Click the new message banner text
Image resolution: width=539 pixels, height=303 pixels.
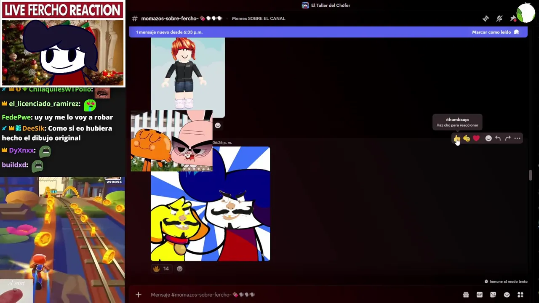coord(169,32)
